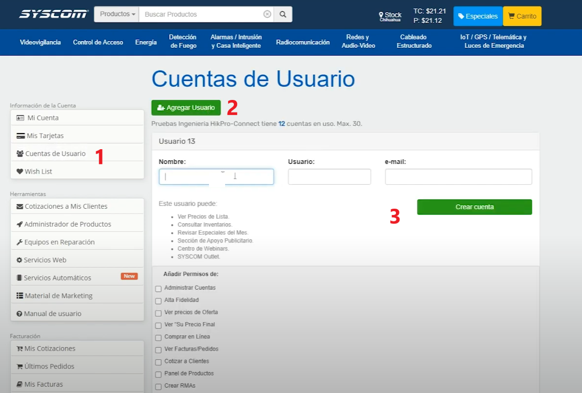Enable the Administrar Cuentas permission checkbox
Image resolution: width=582 pixels, height=393 pixels.
[x=159, y=289]
